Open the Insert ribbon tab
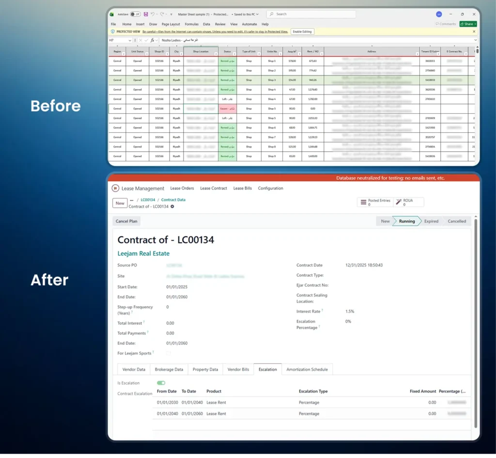Viewport: 496px width, 458px height. 140,24
